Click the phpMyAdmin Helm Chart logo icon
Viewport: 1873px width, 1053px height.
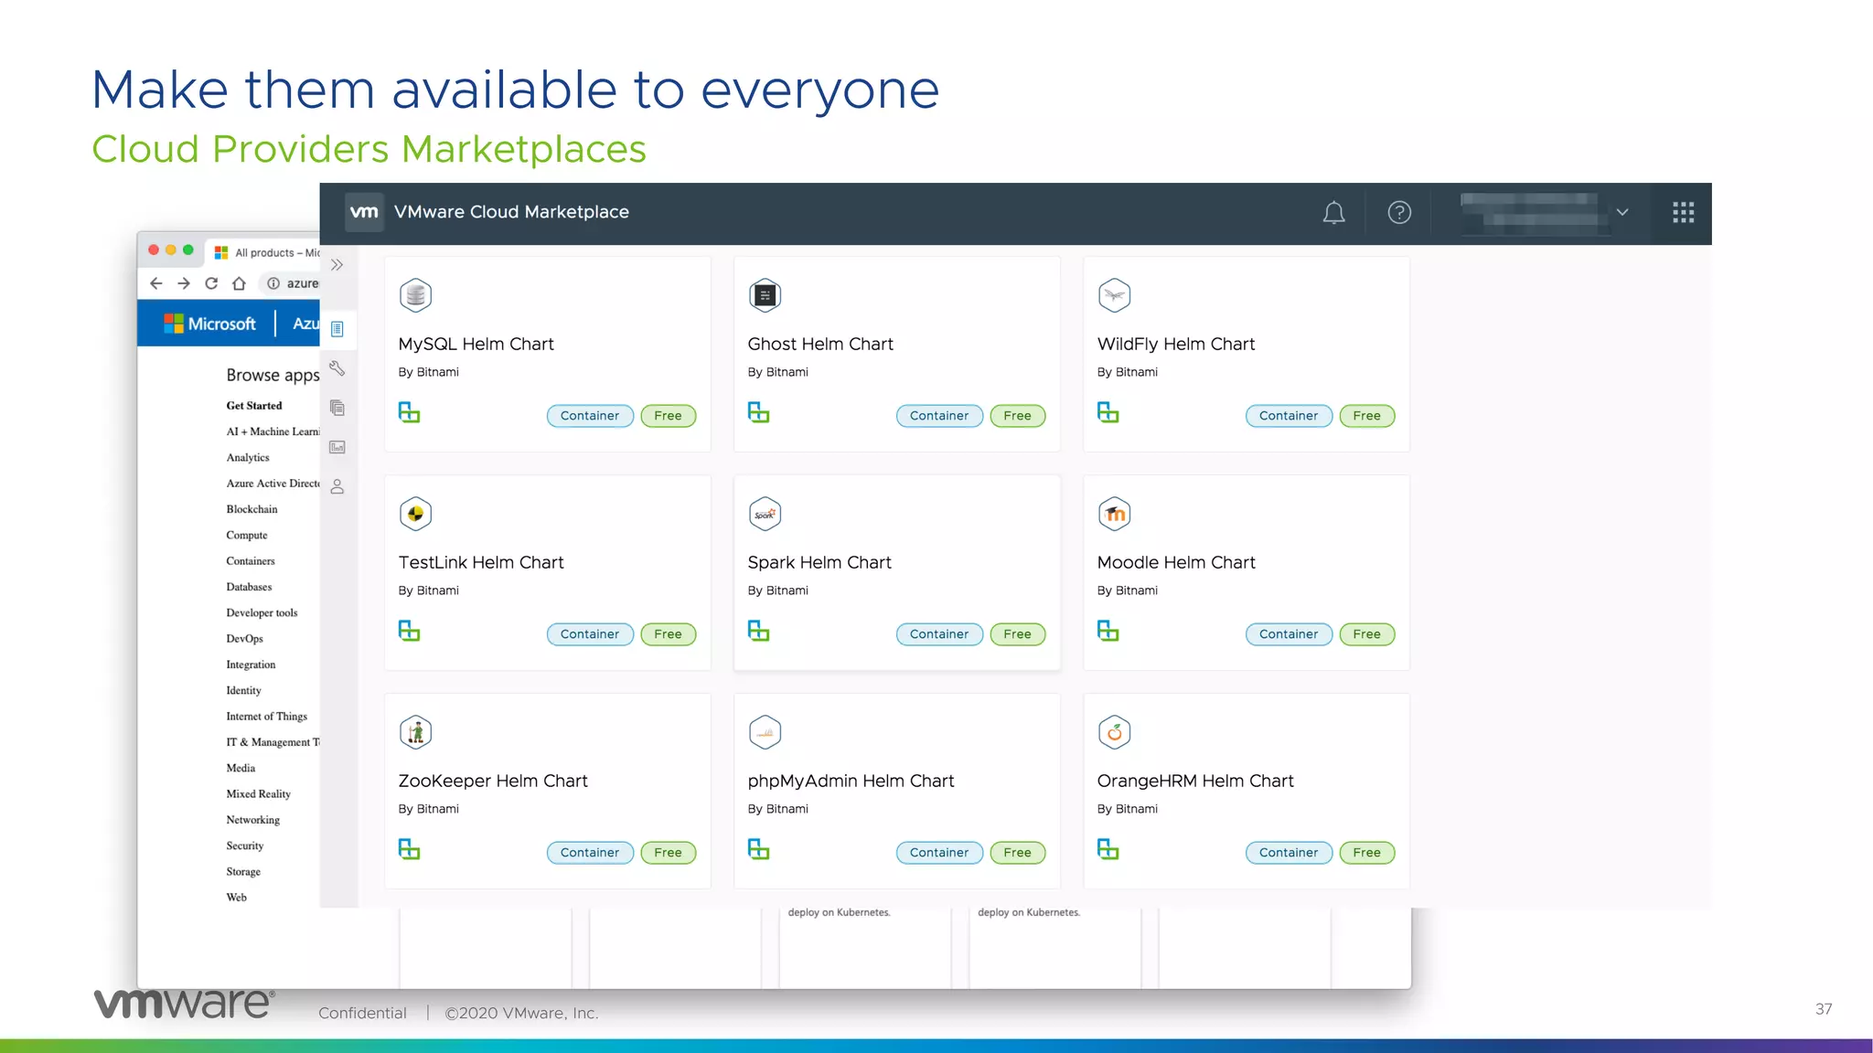tap(765, 732)
